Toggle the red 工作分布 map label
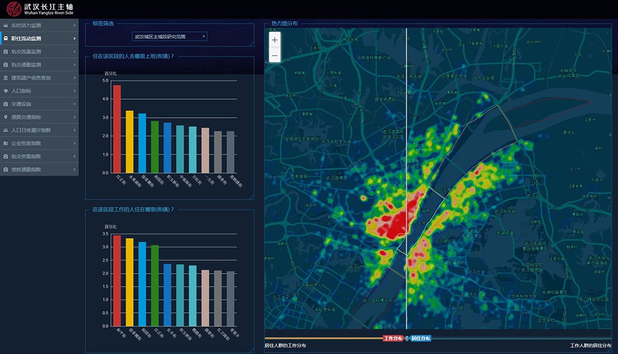618x354 pixels. [x=393, y=338]
